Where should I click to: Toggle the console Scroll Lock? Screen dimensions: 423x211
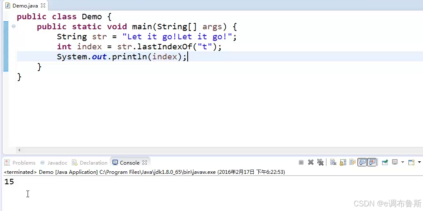[343, 162]
